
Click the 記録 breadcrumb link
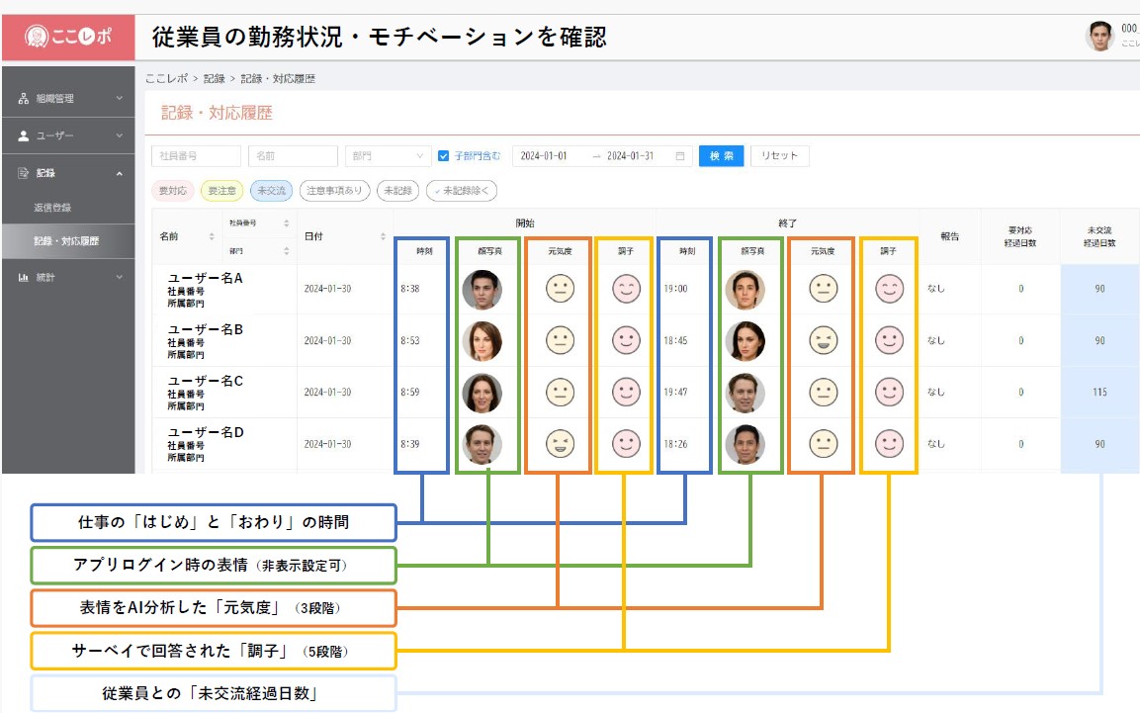[x=214, y=78]
